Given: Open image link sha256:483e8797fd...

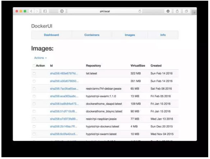Looking at the screenshot, I should [x=64, y=74].
